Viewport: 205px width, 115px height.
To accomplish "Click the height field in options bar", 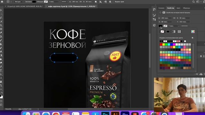I will pos(88,2).
